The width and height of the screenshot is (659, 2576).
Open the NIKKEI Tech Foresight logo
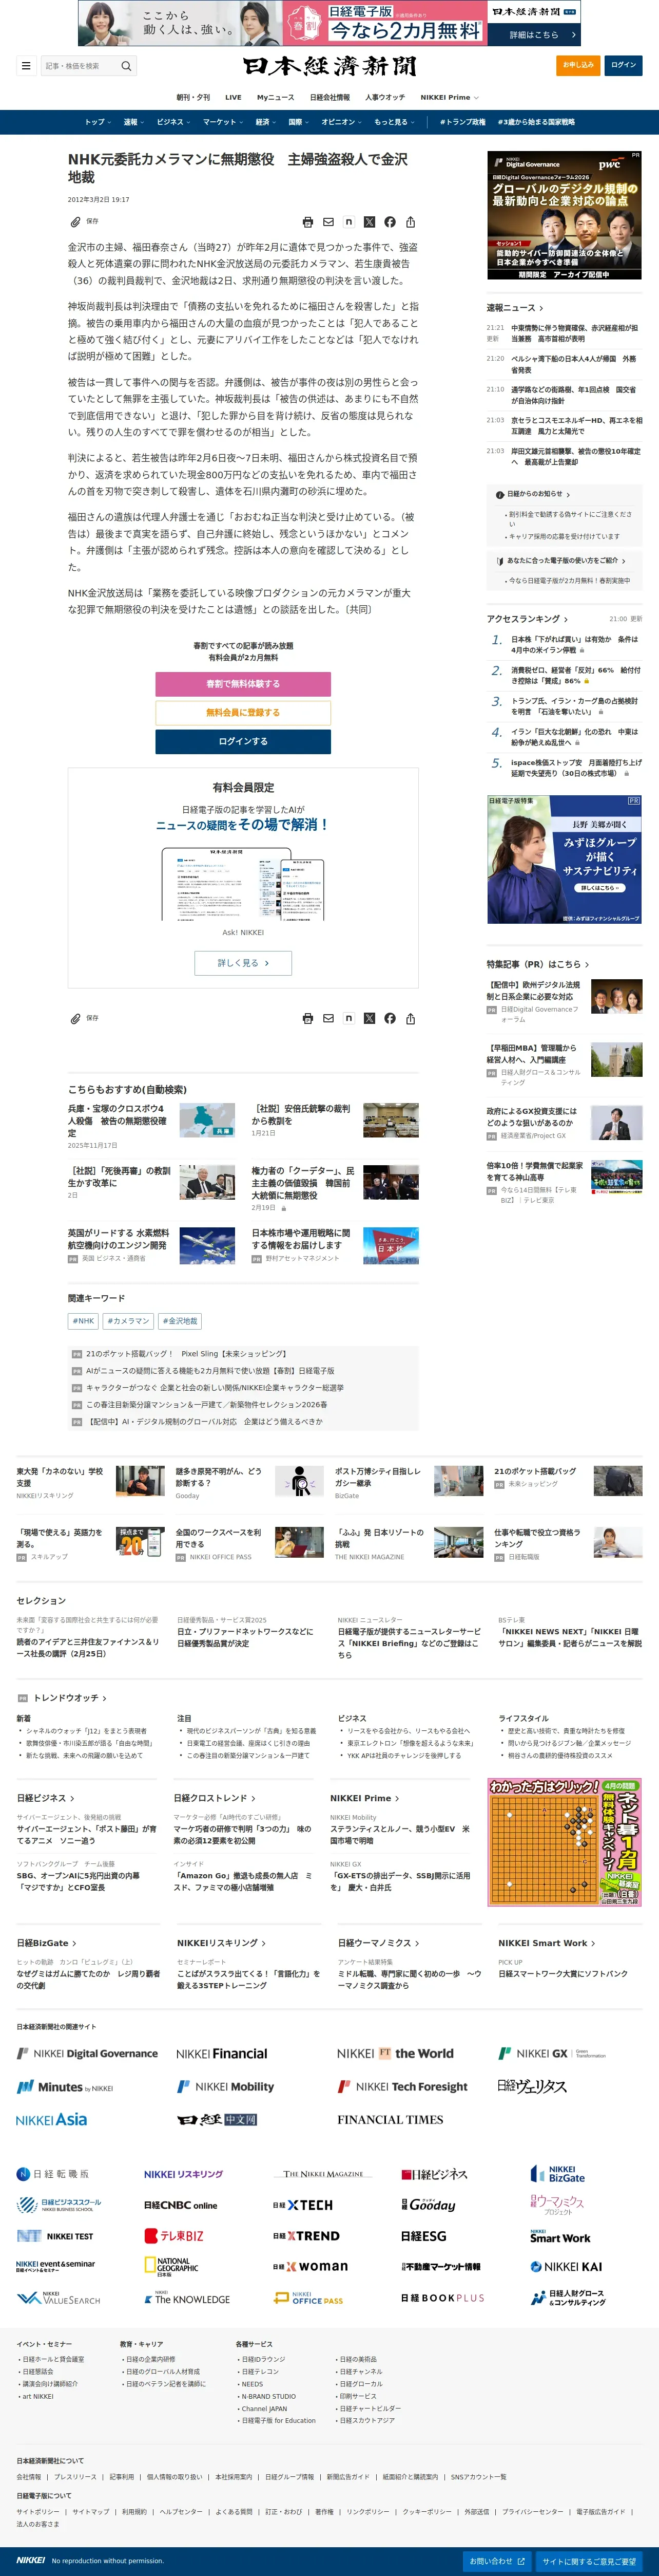402,2087
